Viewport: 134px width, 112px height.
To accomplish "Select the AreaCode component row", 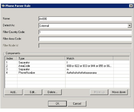I will [67, 66].
